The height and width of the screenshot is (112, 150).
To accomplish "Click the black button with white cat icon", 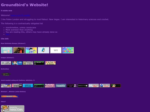I will pyautogui.click(x=83, y=86).
